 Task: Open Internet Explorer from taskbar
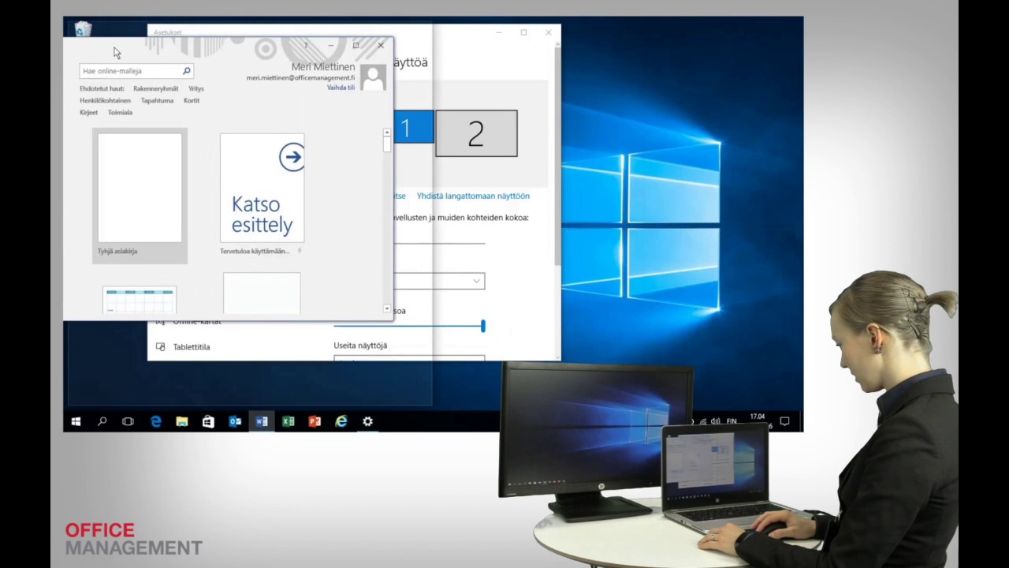341,422
